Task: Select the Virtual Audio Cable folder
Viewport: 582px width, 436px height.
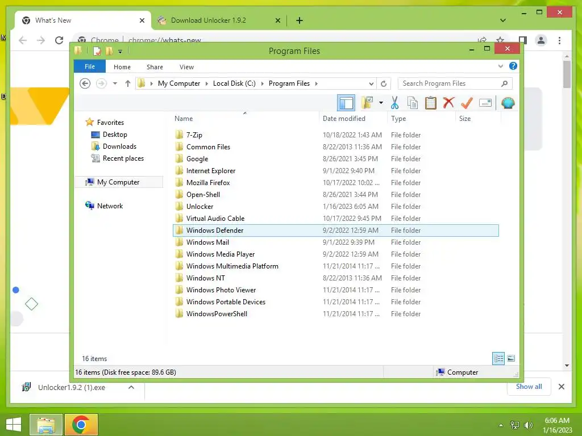Action: pyautogui.click(x=336, y=219)
